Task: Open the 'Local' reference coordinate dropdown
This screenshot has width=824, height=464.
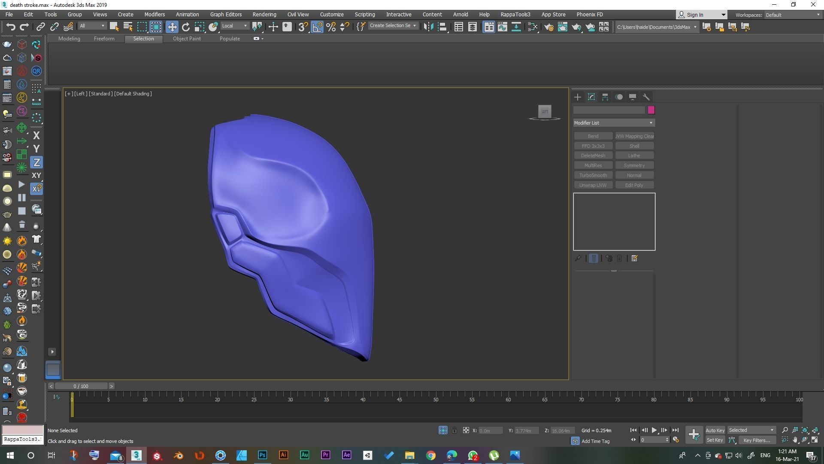Action: (235, 26)
